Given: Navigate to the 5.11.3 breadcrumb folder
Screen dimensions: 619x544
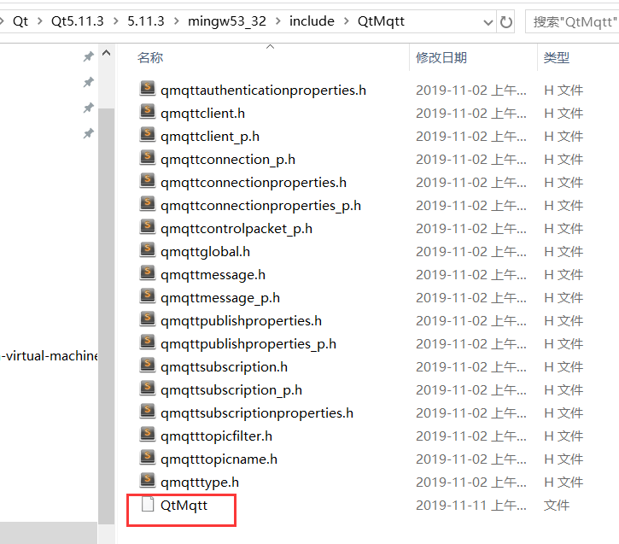Looking at the screenshot, I should [146, 20].
